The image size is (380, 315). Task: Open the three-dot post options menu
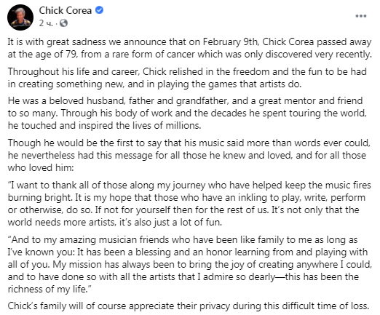click(361, 16)
